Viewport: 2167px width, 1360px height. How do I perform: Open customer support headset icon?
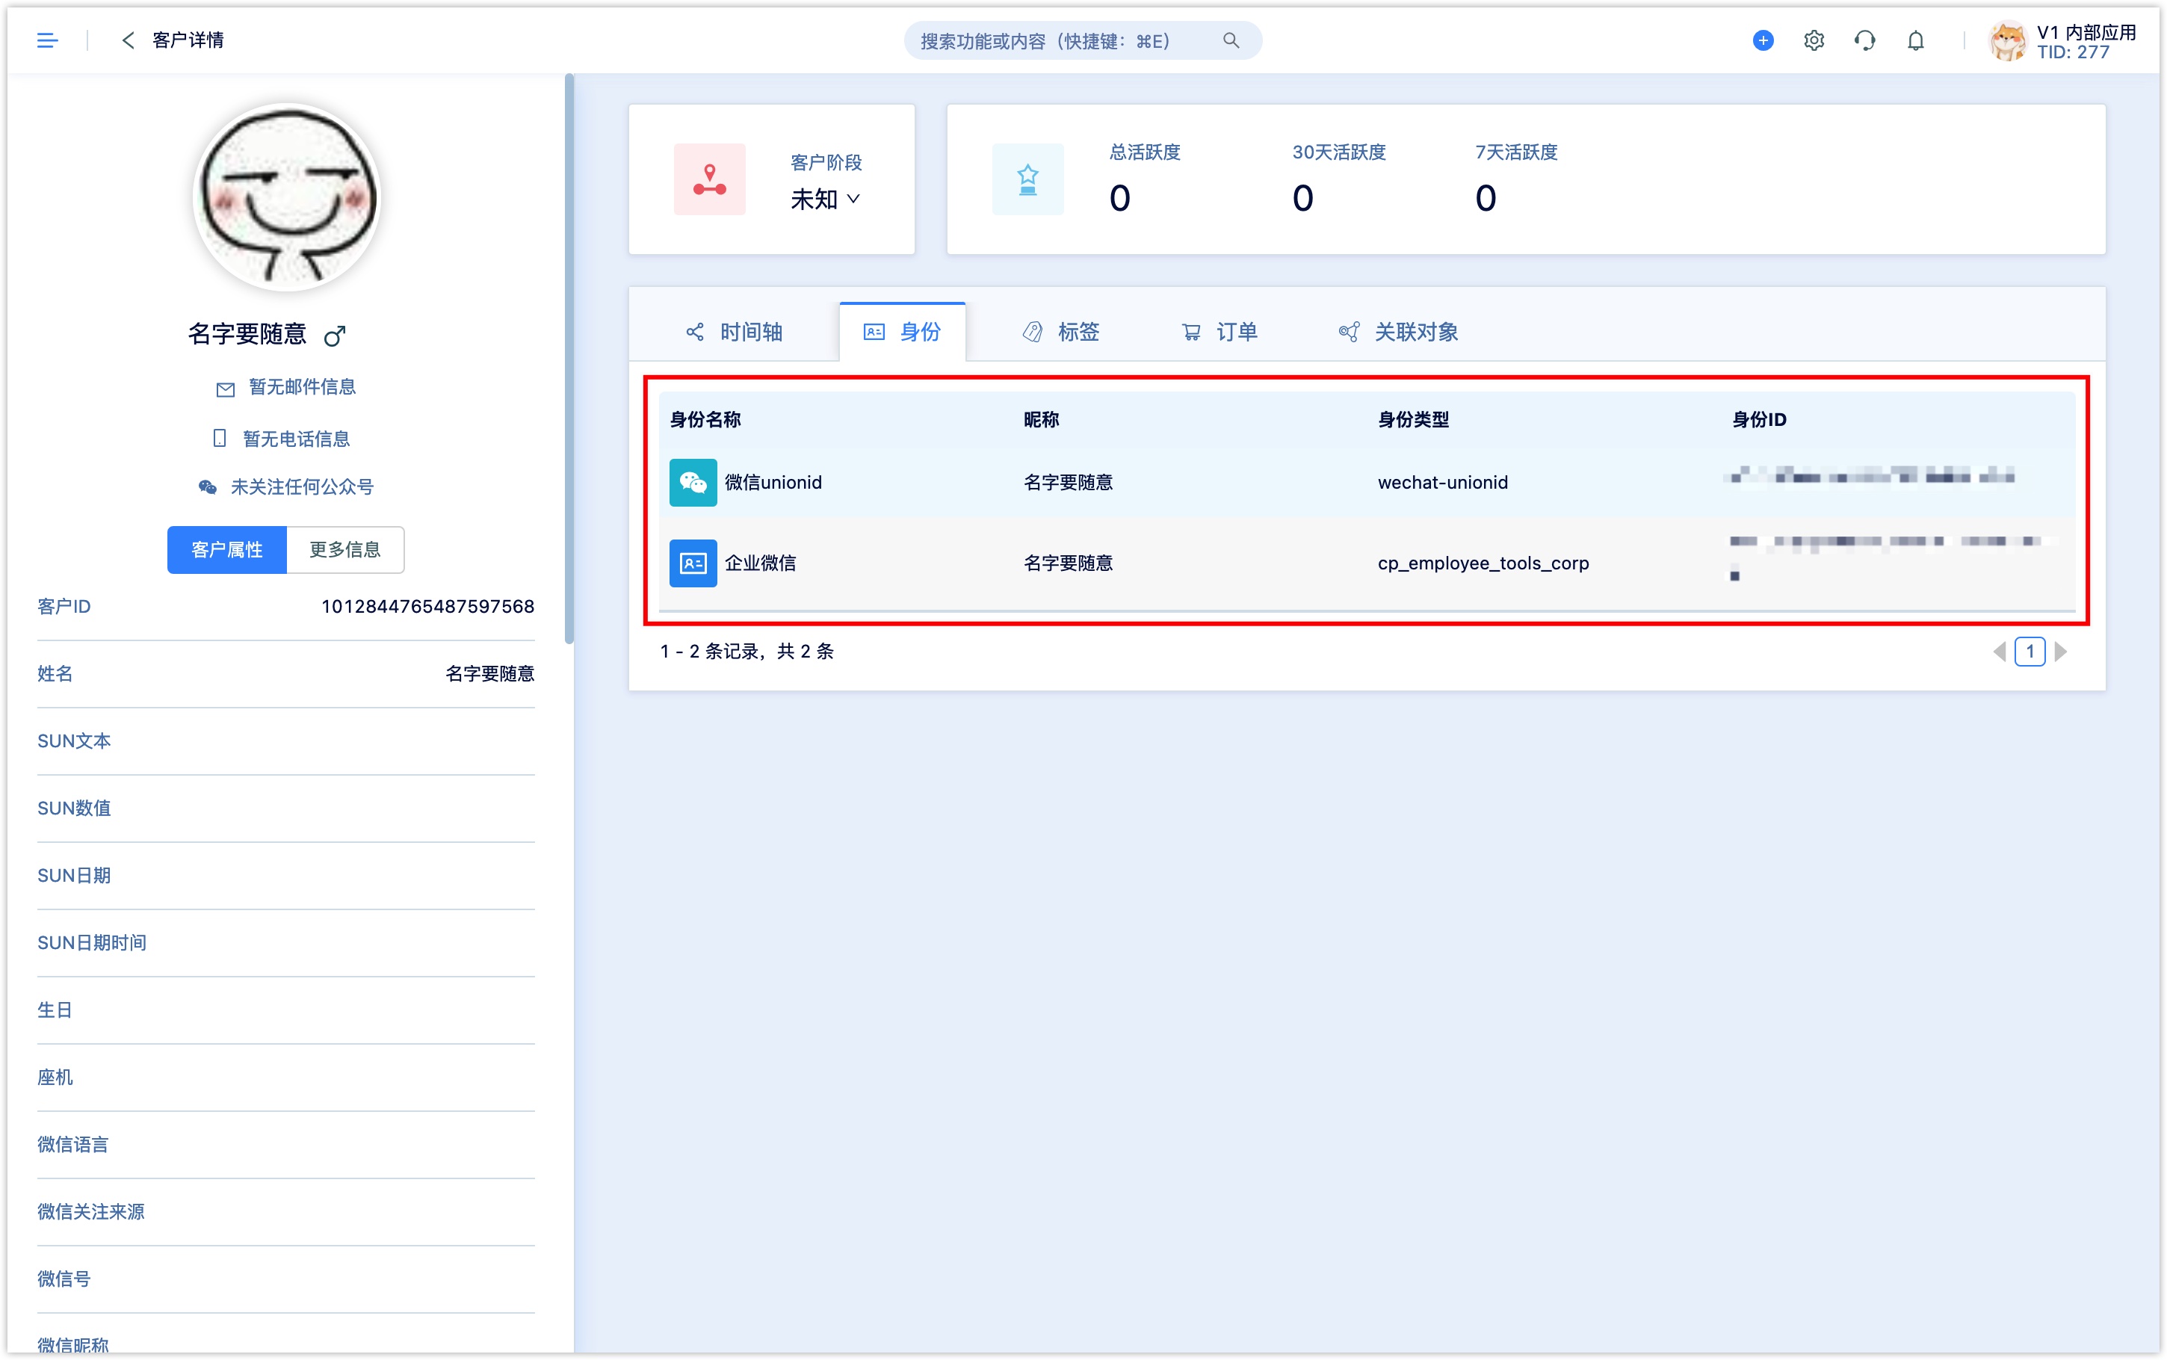coord(1864,40)
